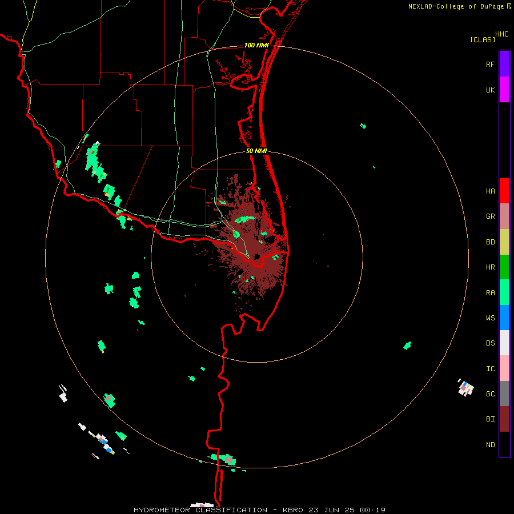Click the DS legend label
The width and height of the screenshot is (514, 514).
point(490,343)
